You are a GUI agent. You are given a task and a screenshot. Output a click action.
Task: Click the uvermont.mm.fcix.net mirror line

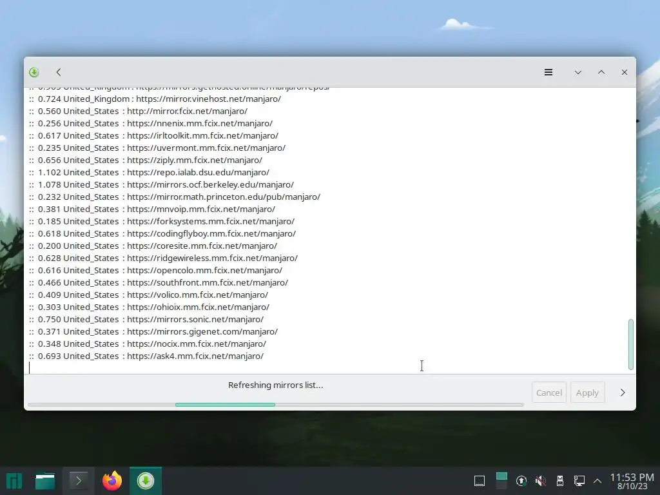point(157,148)
